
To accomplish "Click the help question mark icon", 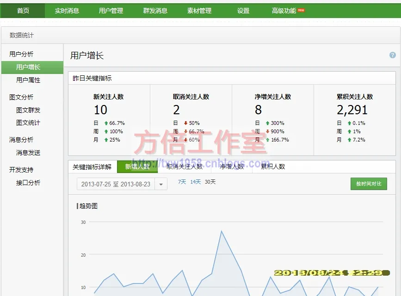I will 393,55.
